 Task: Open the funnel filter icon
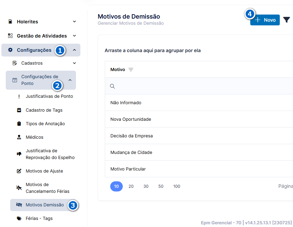click(286, 20)
